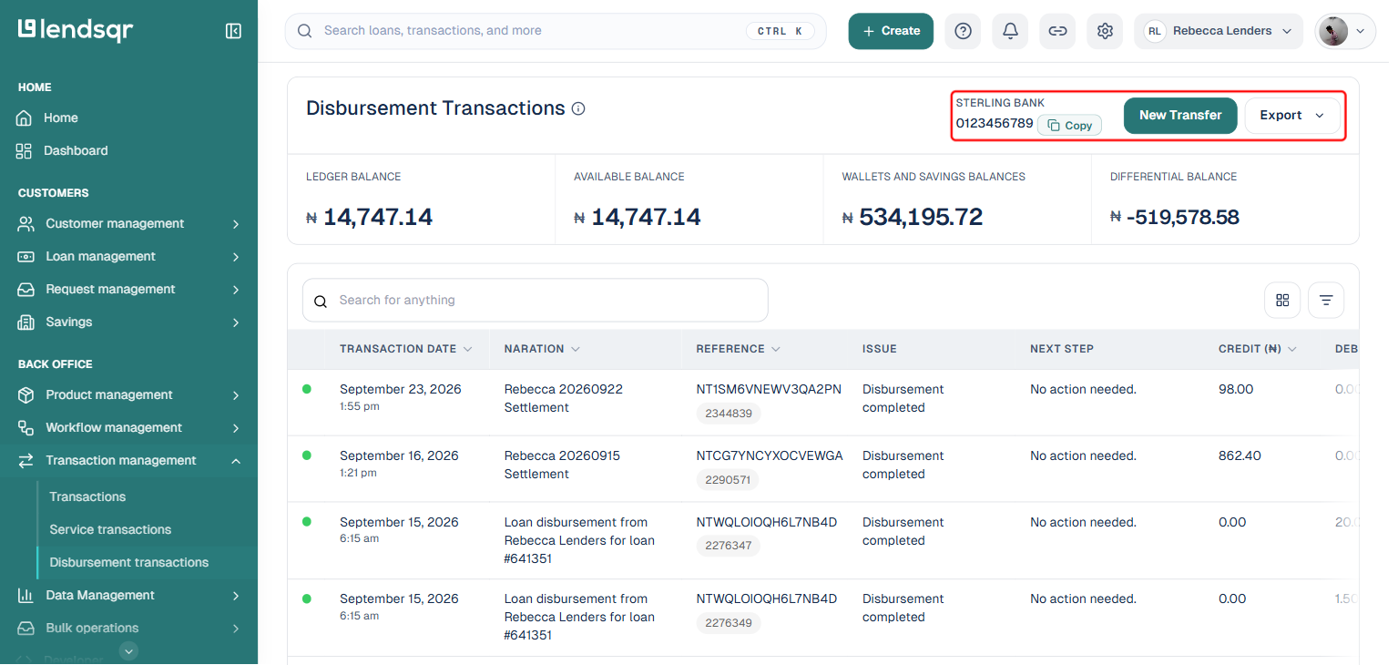Click the info icon beside Disbursement Transactions

coord(578,108)
